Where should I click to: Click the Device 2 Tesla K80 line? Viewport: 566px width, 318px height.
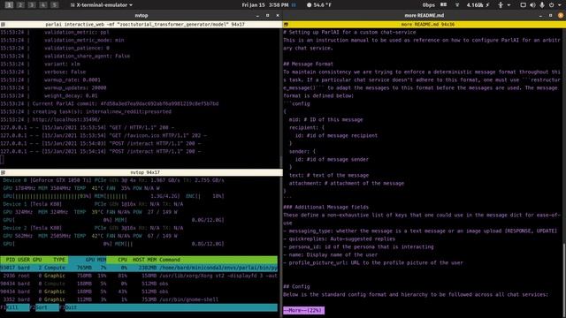(x=93, y=228)
